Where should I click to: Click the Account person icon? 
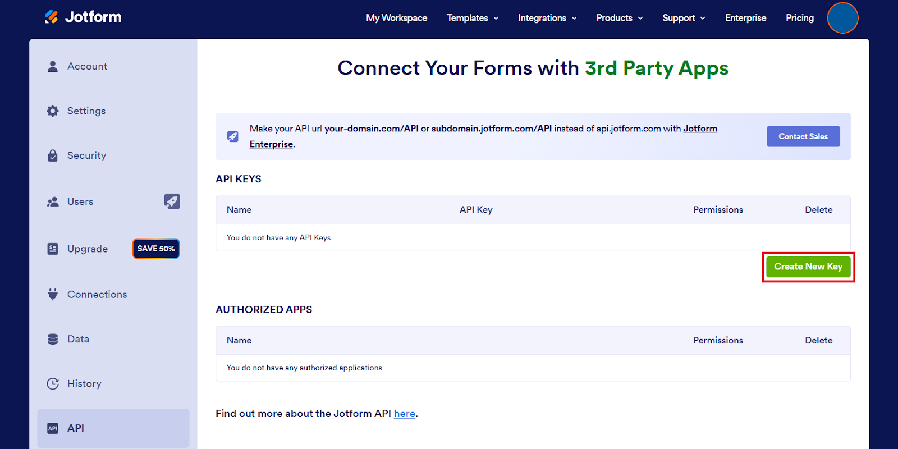(53, 66)
